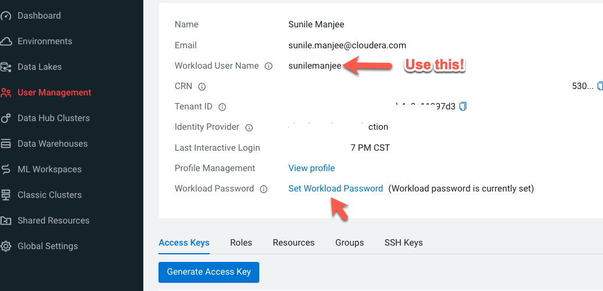Copy the Tenant ID value
Image resolution: width=603 pixels, height=291 pixels.
(x=463, y=107)
